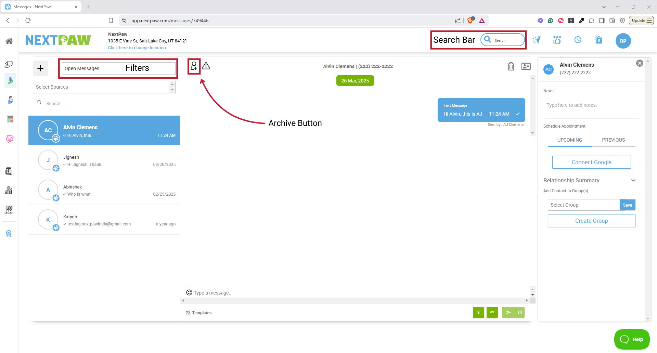The width and height of the screenshot is (657, 353).
Task: Open the Select Group dropdown
Action: pos(584,205)
